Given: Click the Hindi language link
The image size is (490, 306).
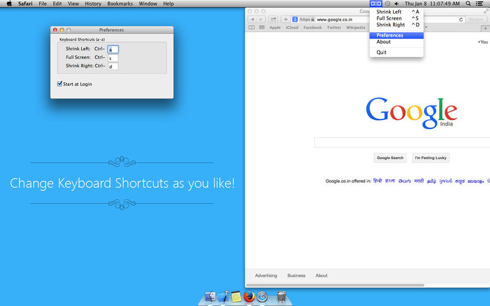Looking at the screenshot, I should coord(377,181).
